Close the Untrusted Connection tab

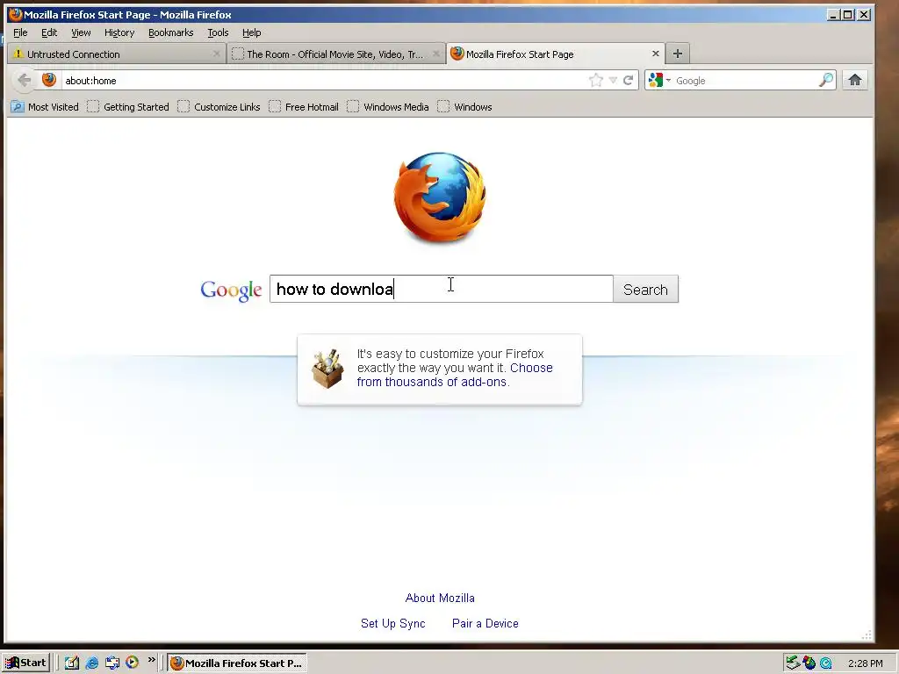pos(216,54)
